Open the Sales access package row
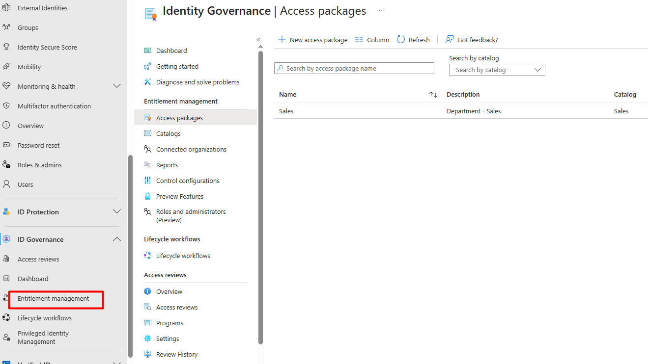 [461, 111]
